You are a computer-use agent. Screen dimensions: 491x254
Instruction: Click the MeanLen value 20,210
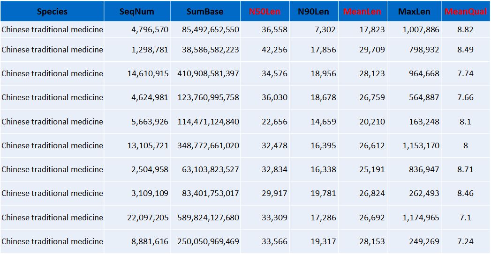(x=372, y=122)
